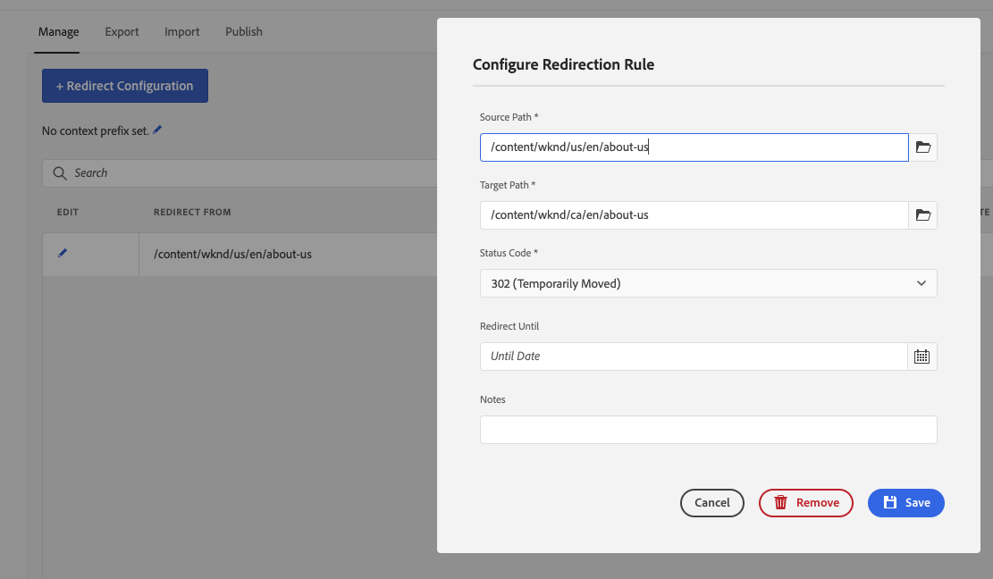Remove this redirection rule
The height and width of the screenshot is (579, 993).
[x=805, y=503]
